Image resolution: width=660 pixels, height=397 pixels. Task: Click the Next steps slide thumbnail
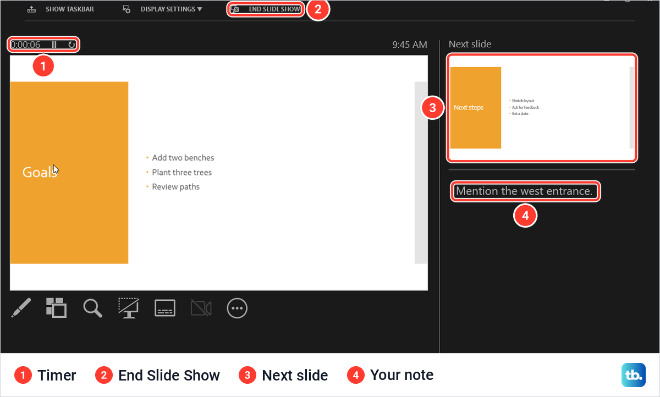click(542, 108)
